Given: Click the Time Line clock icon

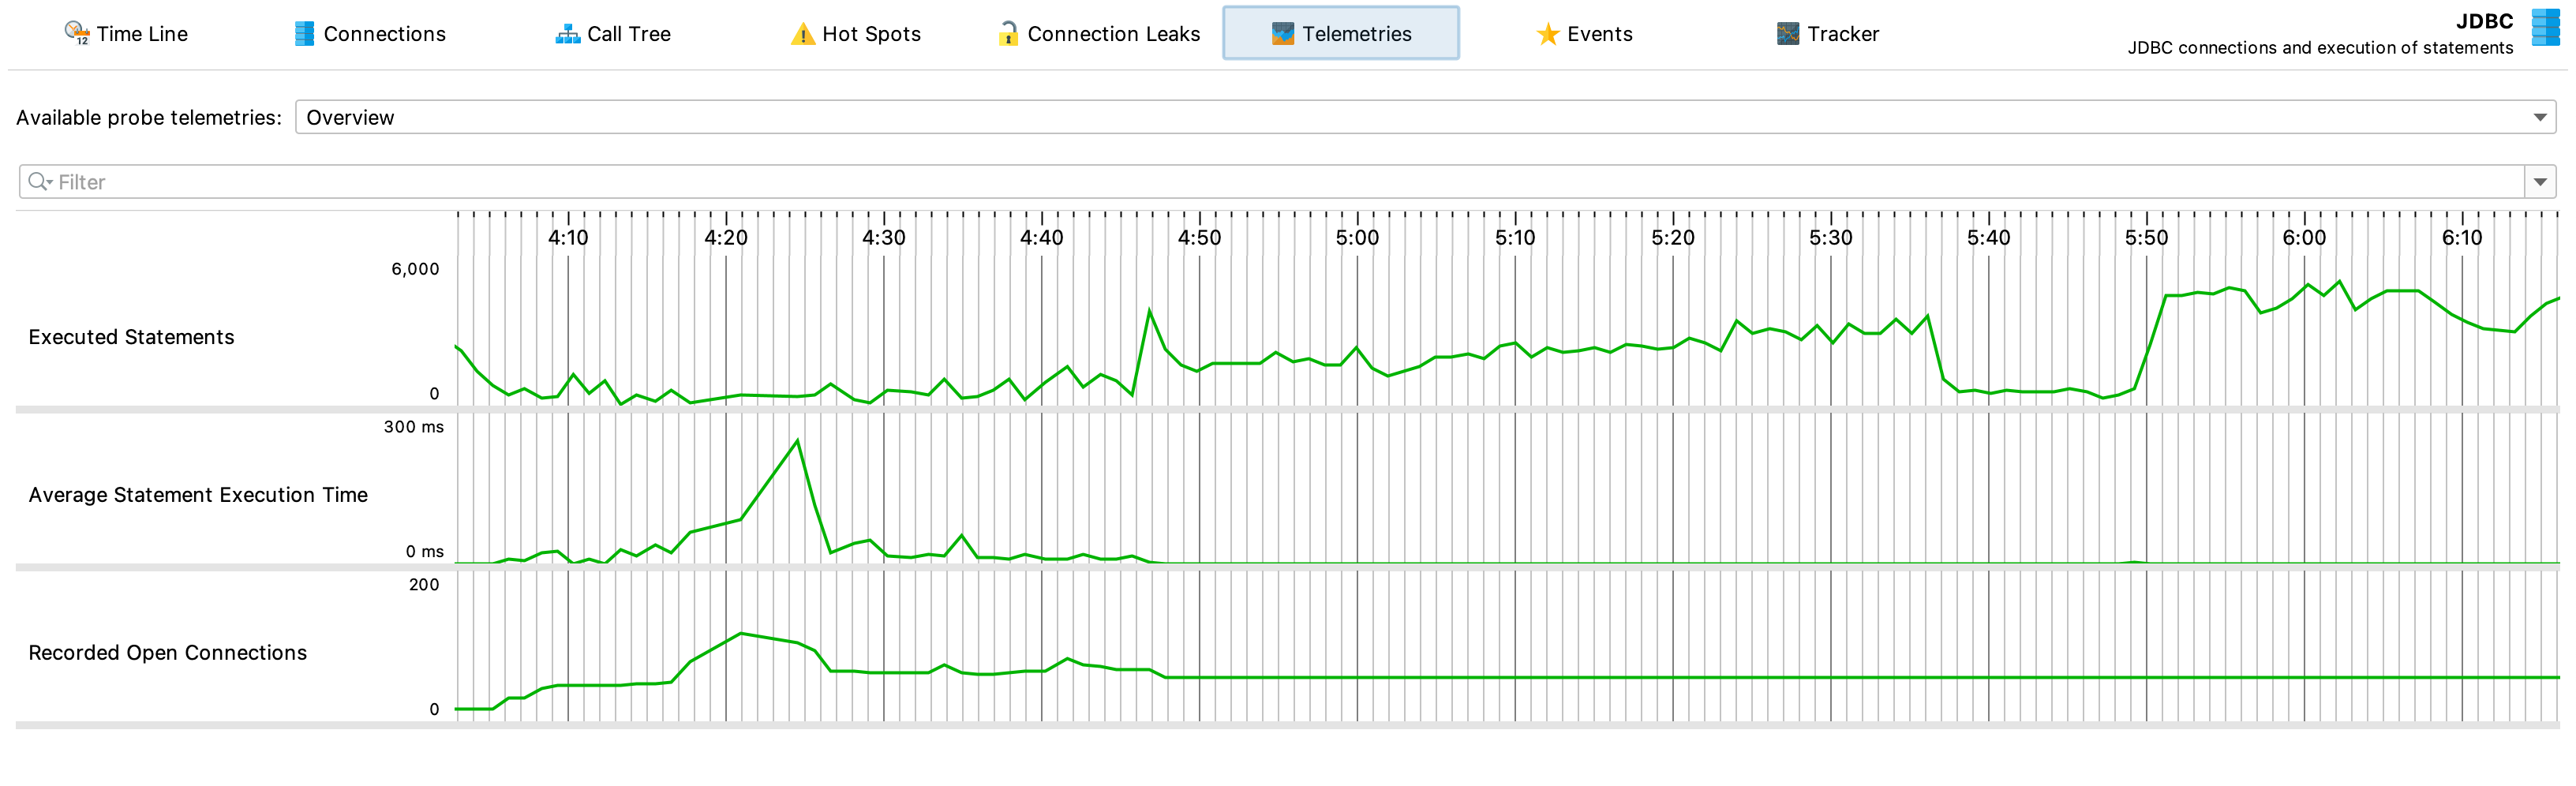Looking at the screenshot, I should [76, 33].
